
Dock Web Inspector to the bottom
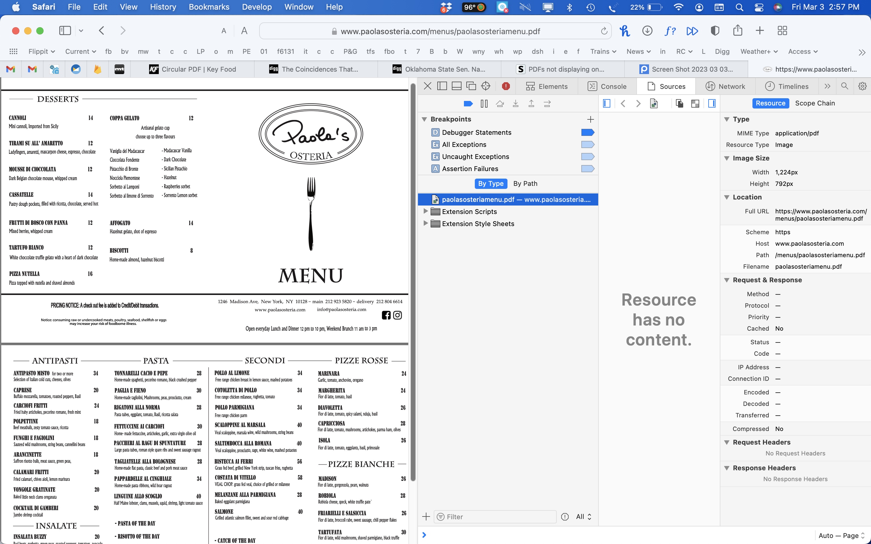pyautogui.click(x=456, y=86)
